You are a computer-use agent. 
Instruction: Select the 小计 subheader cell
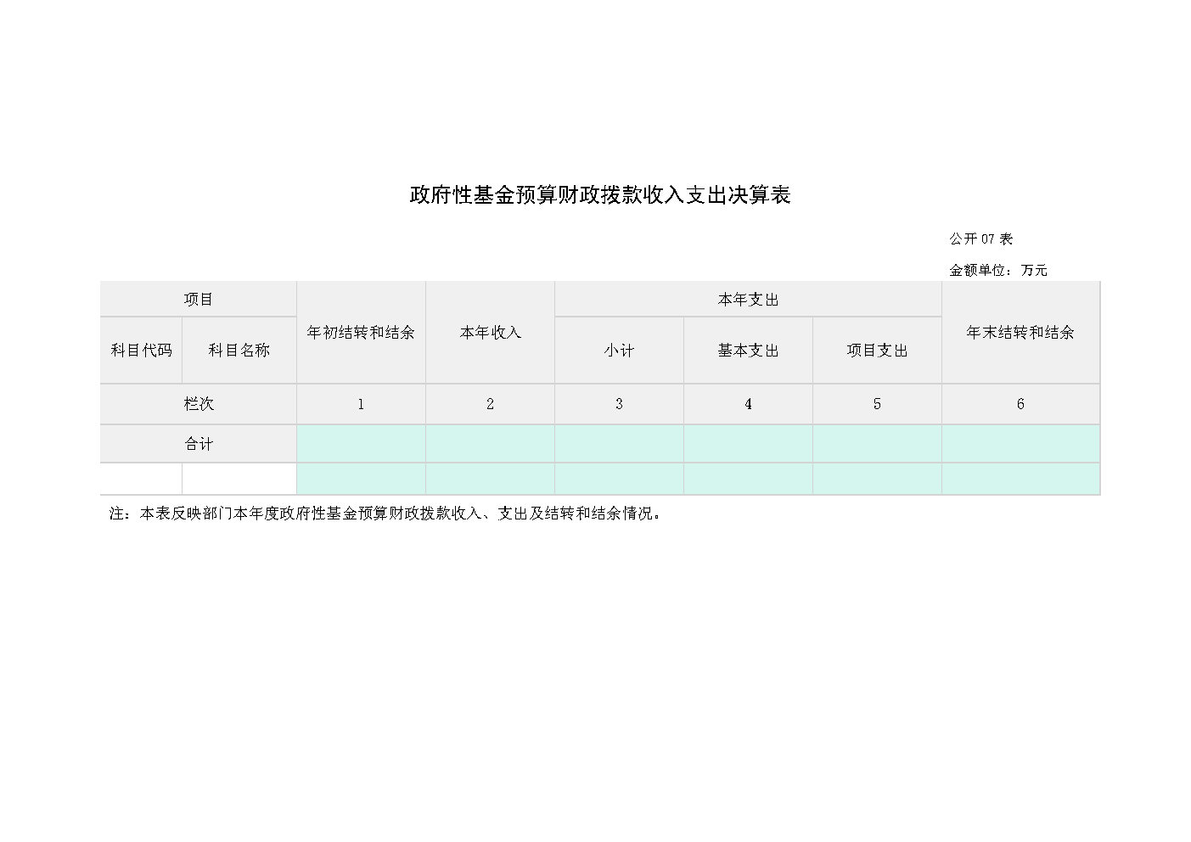pyautogui.click(x=619, y=351)
